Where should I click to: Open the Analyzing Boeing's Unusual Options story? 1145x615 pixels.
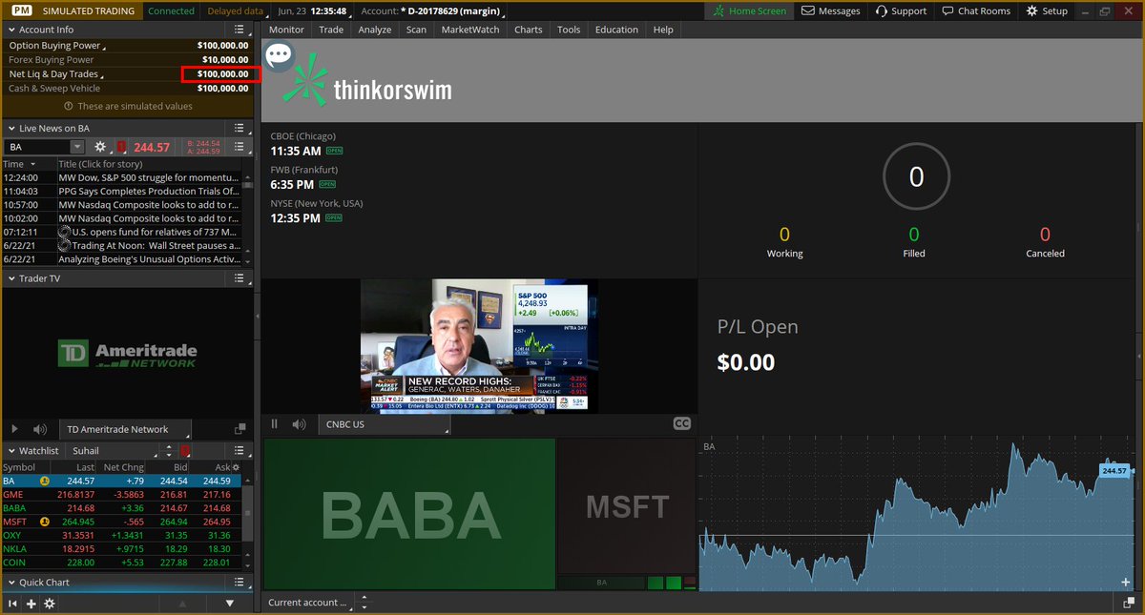point(149,259)
